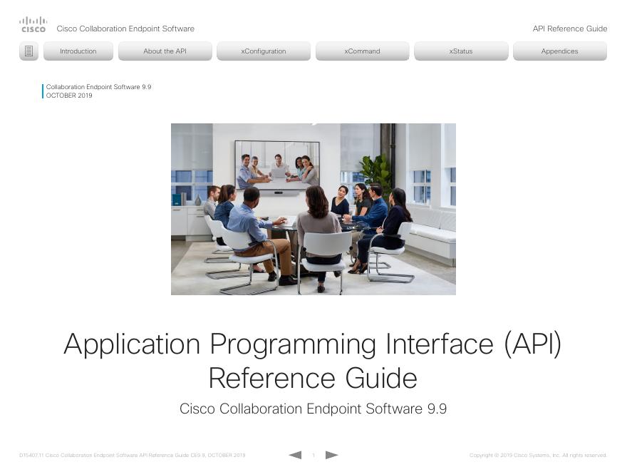Open the table of contents icon
627x472 pixels.
coord(28,51)
